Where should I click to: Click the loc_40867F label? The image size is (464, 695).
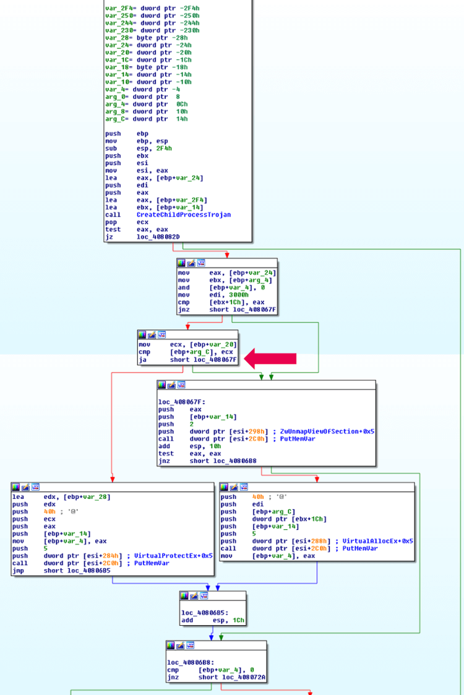182,402
